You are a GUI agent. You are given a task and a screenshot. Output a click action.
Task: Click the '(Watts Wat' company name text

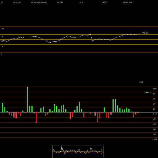127,3
